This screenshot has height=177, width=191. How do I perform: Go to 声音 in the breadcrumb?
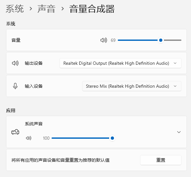click(x=46, y=9)
